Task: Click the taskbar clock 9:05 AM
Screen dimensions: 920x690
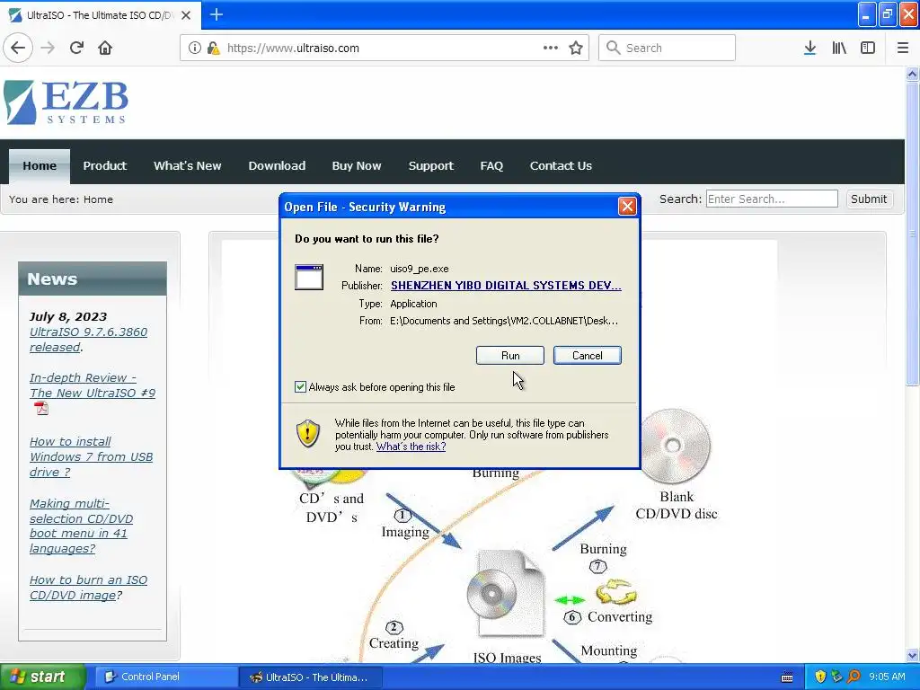Action: [887, 677]
